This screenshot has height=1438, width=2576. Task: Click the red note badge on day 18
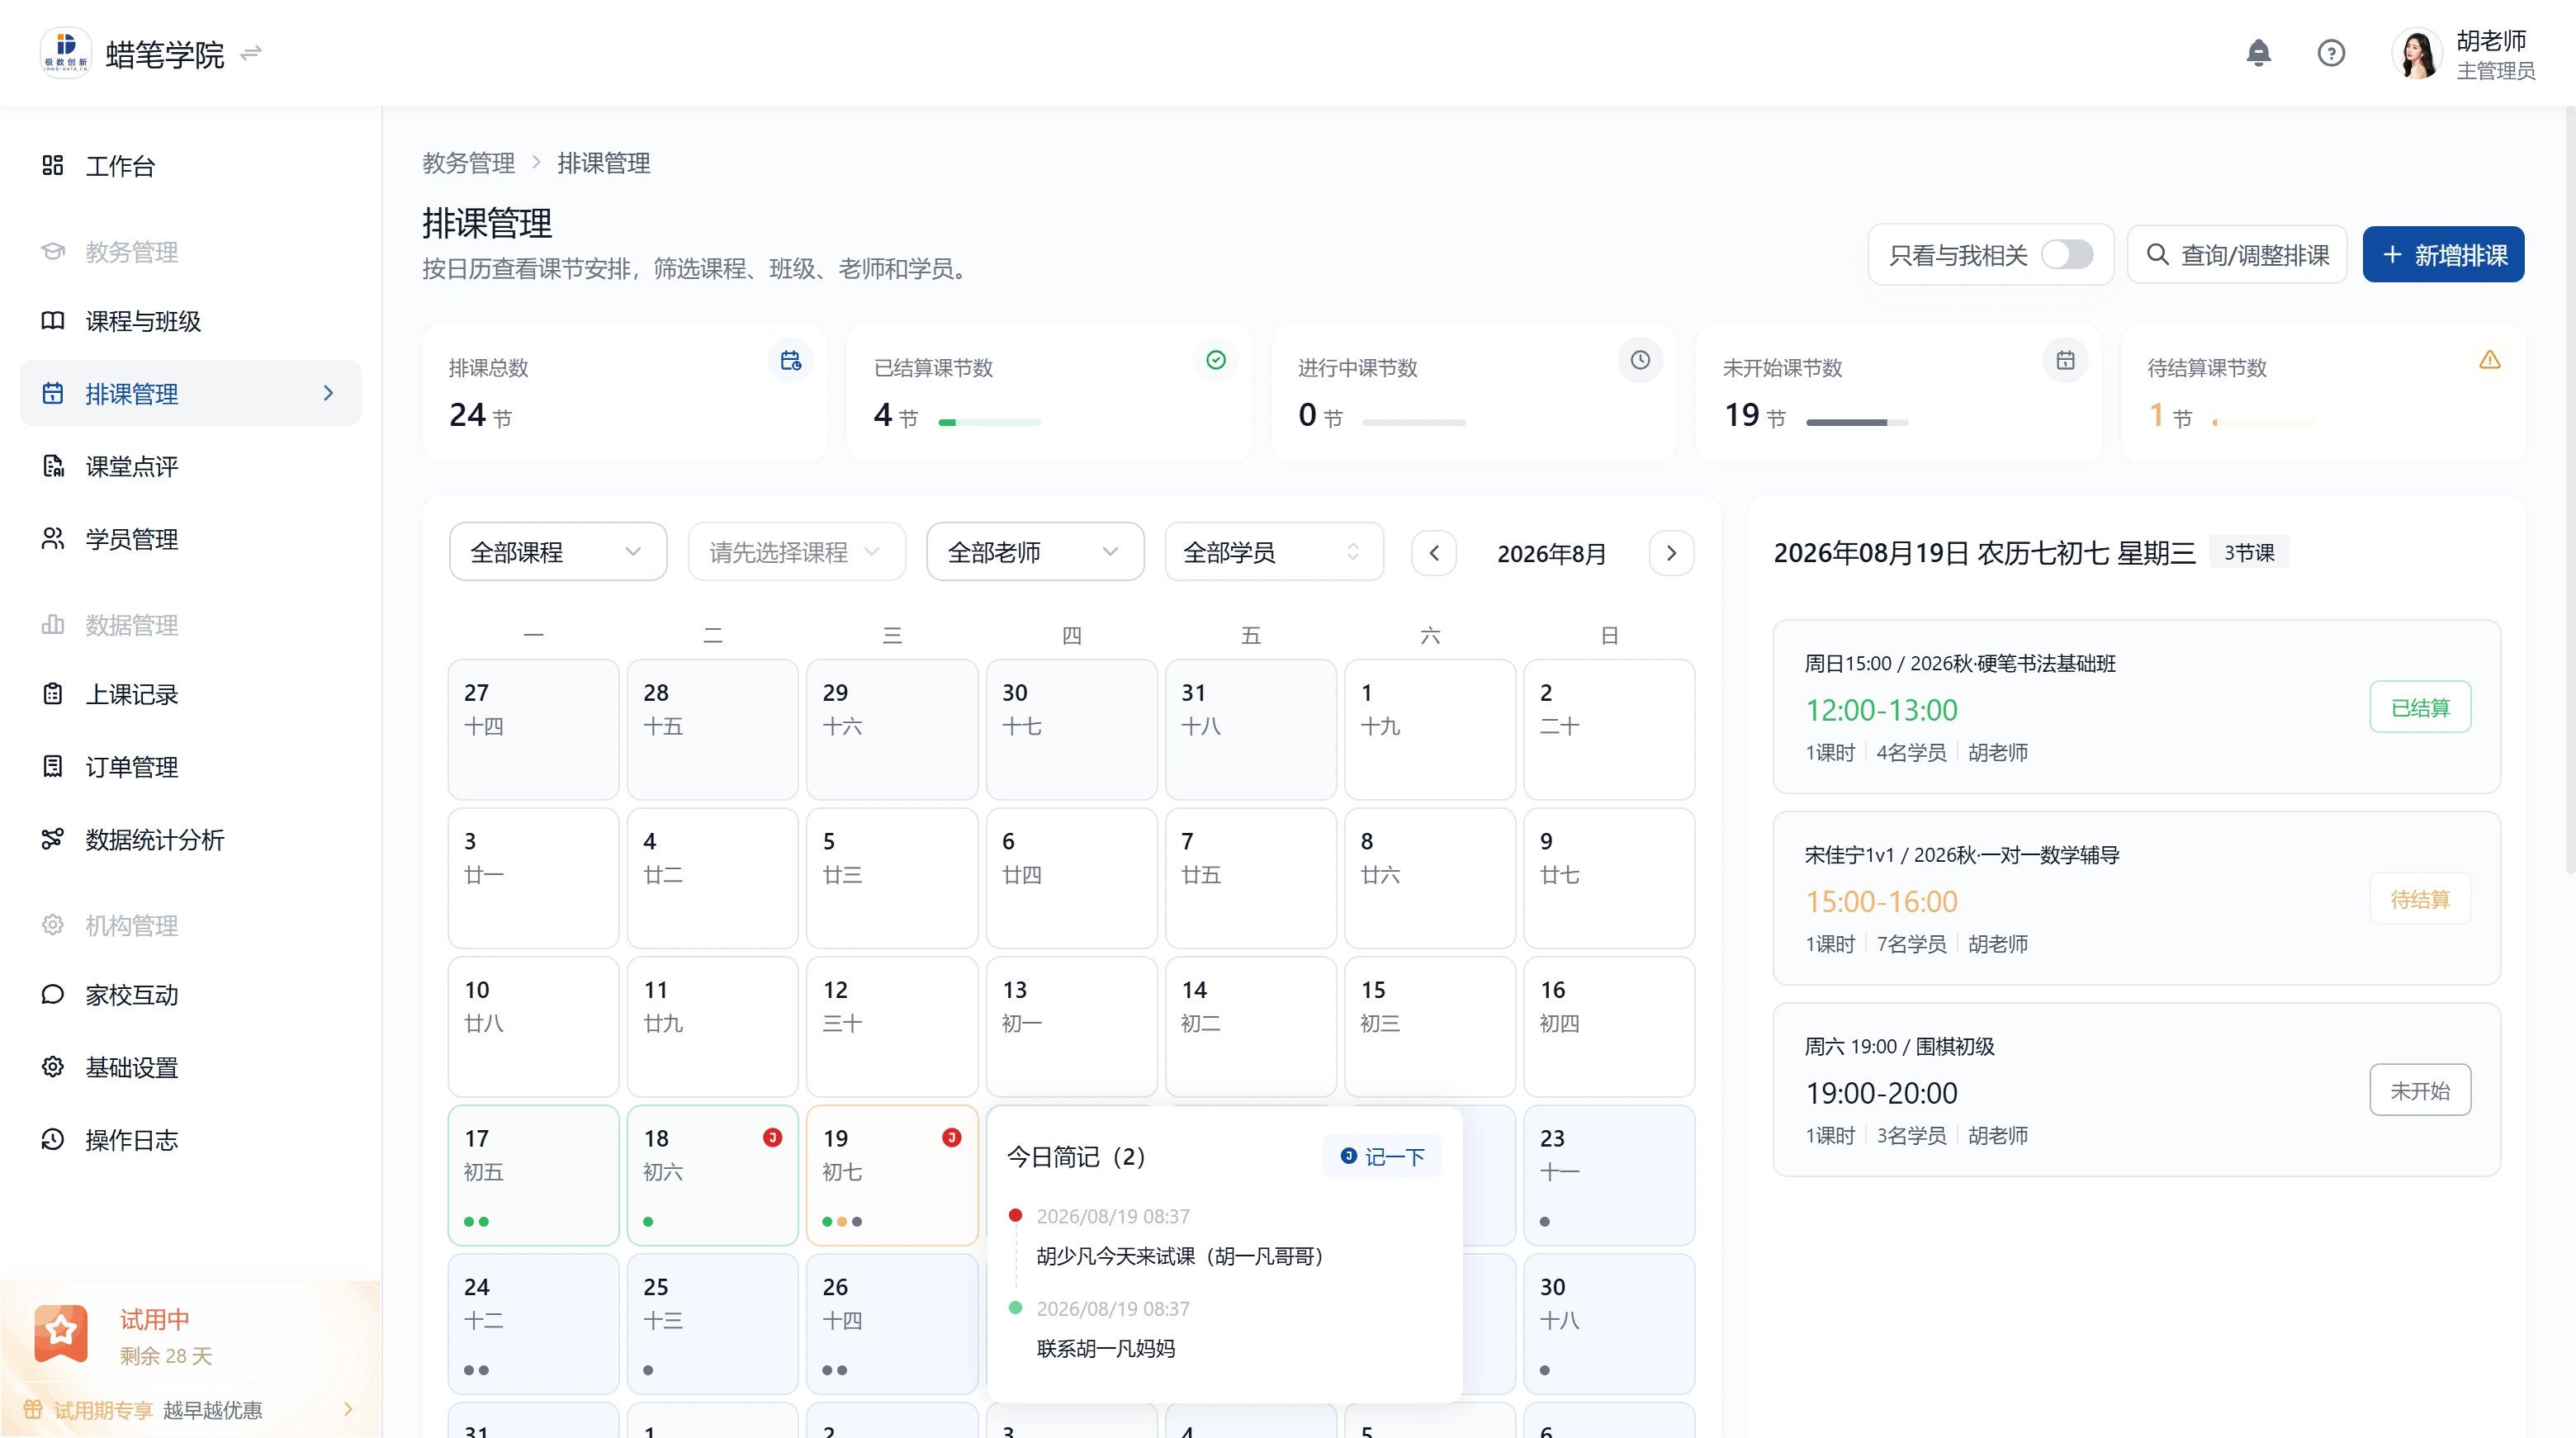(772, 1138)
